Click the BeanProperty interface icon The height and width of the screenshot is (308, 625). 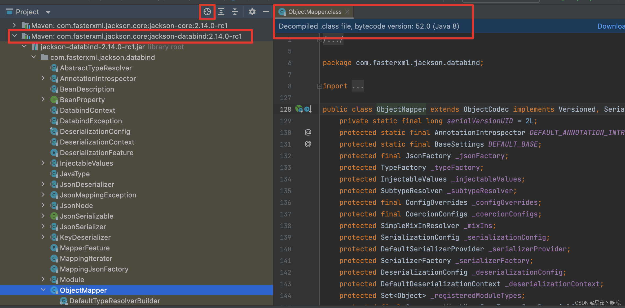[54, 99]
